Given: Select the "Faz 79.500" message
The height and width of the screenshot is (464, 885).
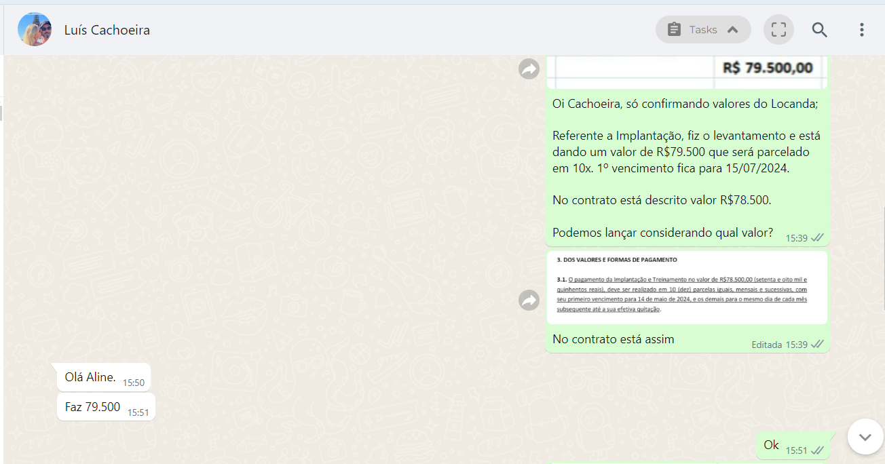Looking at the screenshot, I should (93, 407).
